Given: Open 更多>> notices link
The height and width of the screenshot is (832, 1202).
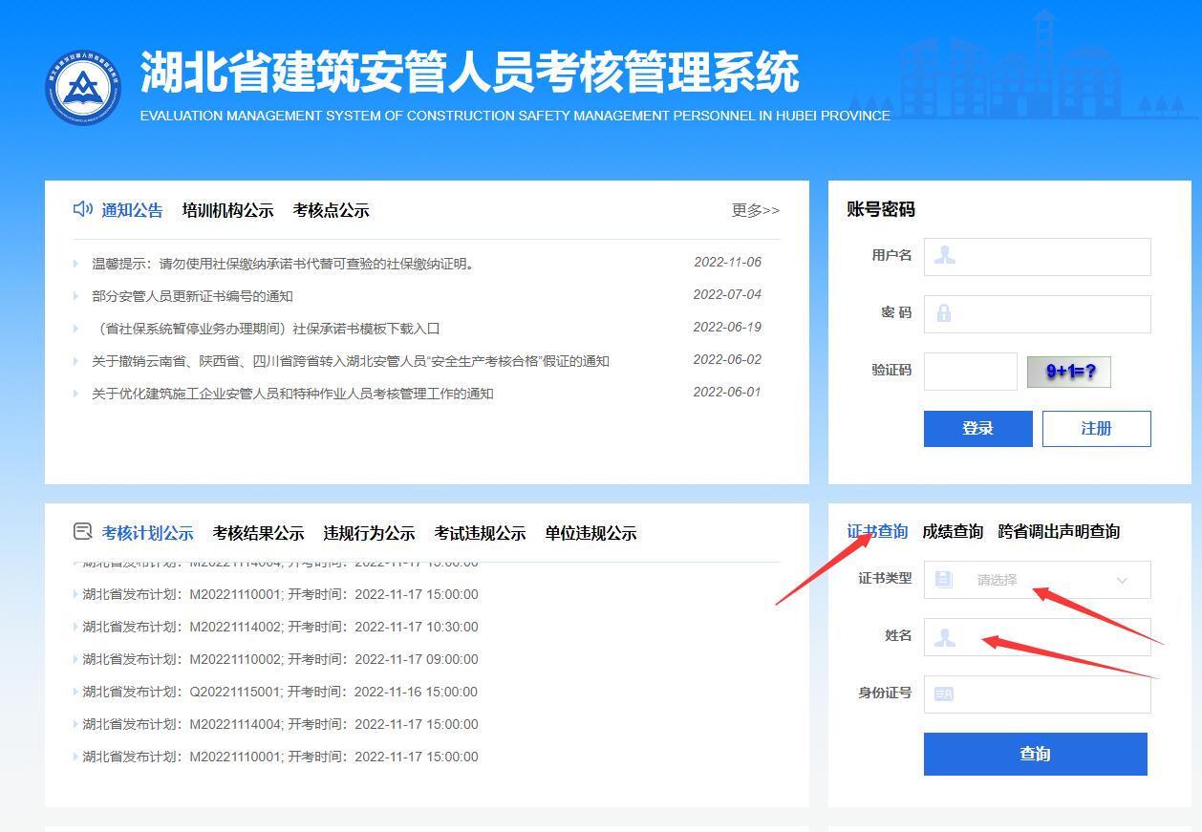Looking at the screenshot, I should [x=756, y=210].
